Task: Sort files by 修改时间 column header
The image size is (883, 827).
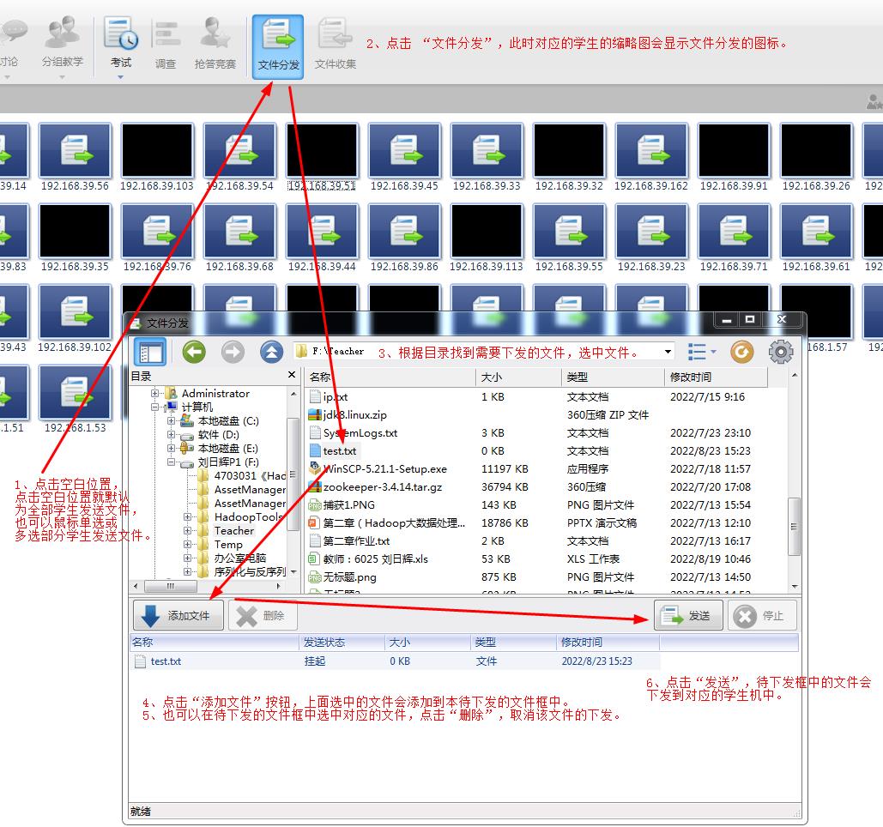Action: tap(716, 377)
